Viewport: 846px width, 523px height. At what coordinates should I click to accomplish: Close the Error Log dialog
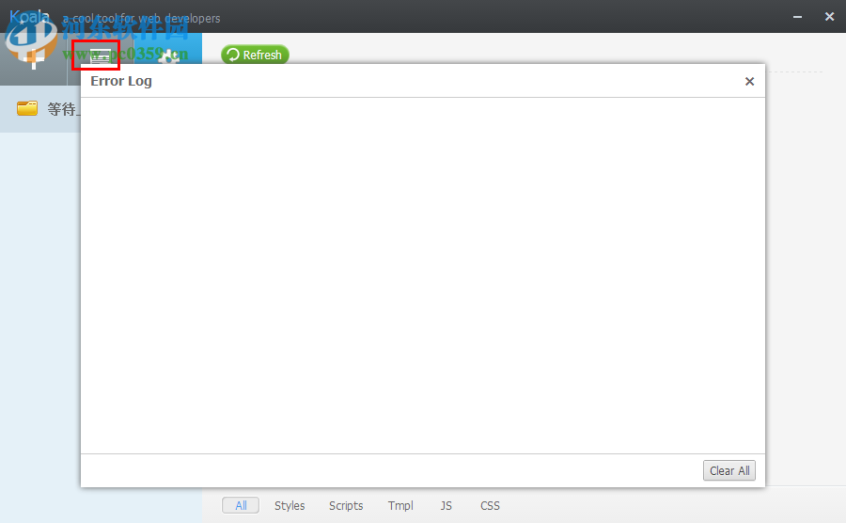point(749,82)
